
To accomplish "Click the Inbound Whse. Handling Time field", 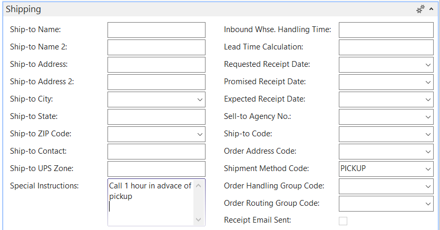I will tap(386, 30).
